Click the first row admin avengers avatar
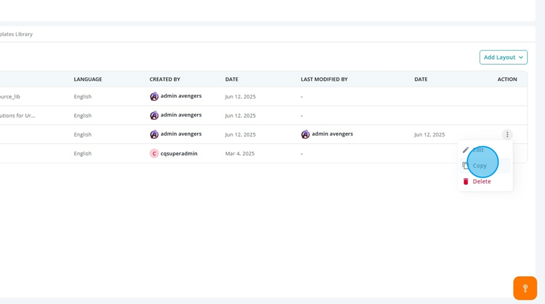 154,97
